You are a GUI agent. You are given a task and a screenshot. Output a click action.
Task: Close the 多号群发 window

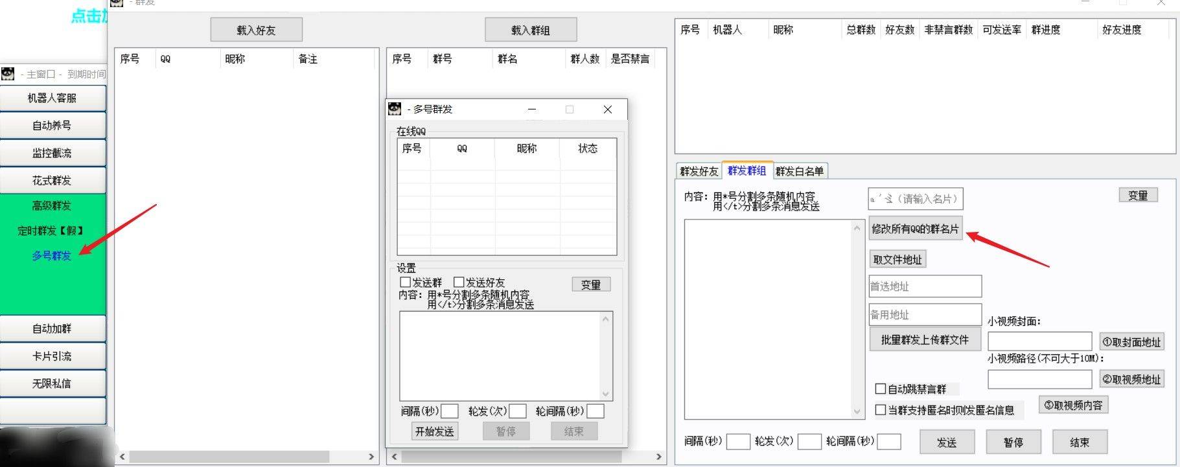(608, 109)
